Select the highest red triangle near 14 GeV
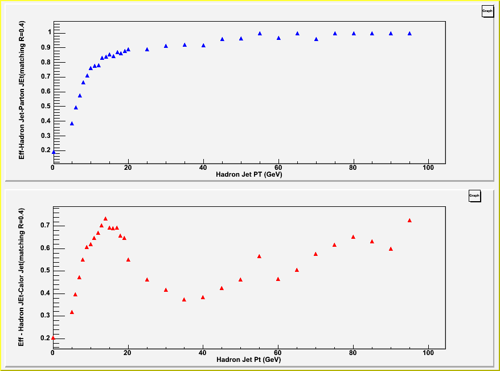 tap(105, 219)
